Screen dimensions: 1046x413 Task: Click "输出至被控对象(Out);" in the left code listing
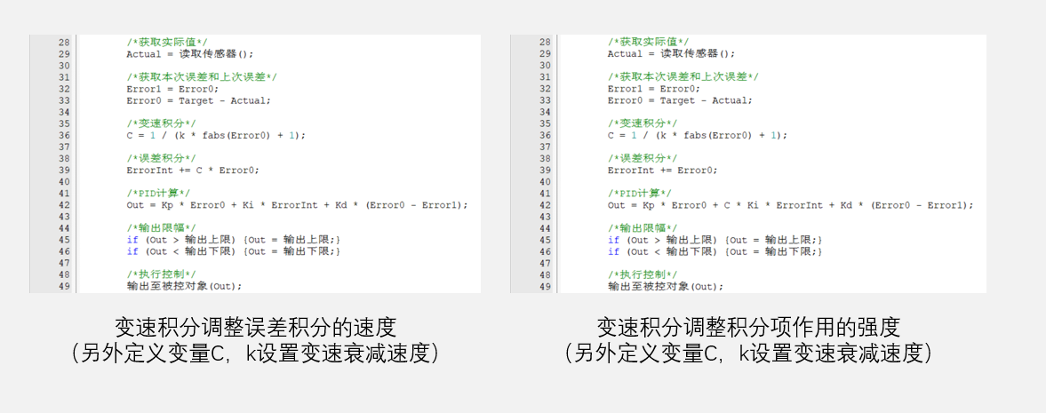(183, 286)
